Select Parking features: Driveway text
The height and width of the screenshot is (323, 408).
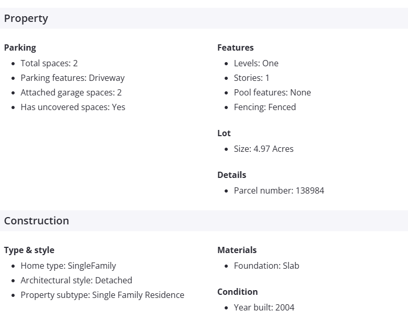point(73,78)
